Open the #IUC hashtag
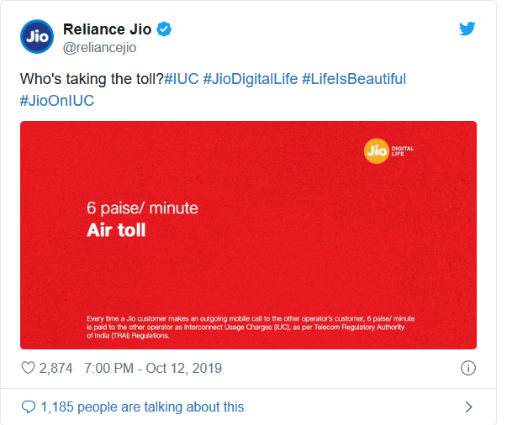This screenshot has width=523, height=425. pyautogui.click(x=181, y=79)
